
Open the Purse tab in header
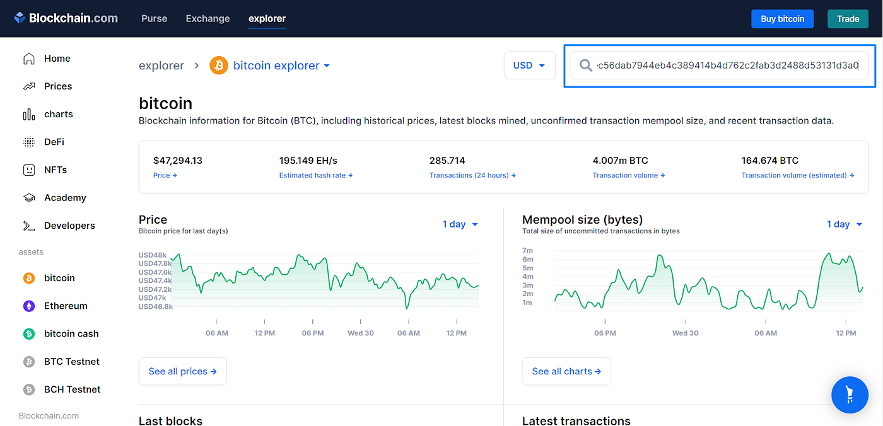tap(155, 18)
